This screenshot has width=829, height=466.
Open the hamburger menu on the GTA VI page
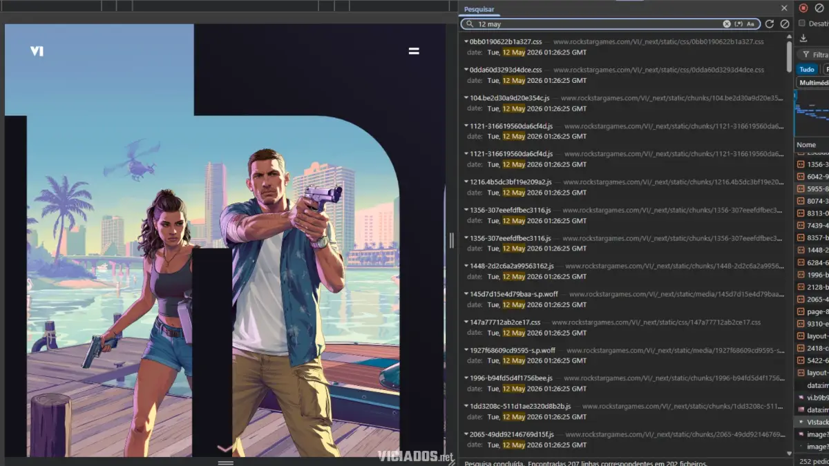414,51
